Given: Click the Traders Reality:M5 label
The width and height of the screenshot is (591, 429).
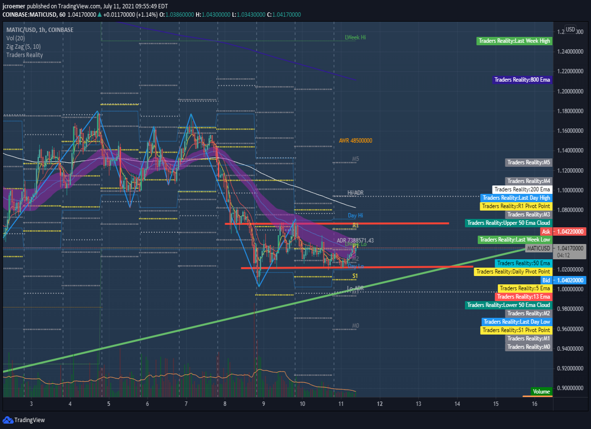Looking at the screenshot, I should coord(529,162).
